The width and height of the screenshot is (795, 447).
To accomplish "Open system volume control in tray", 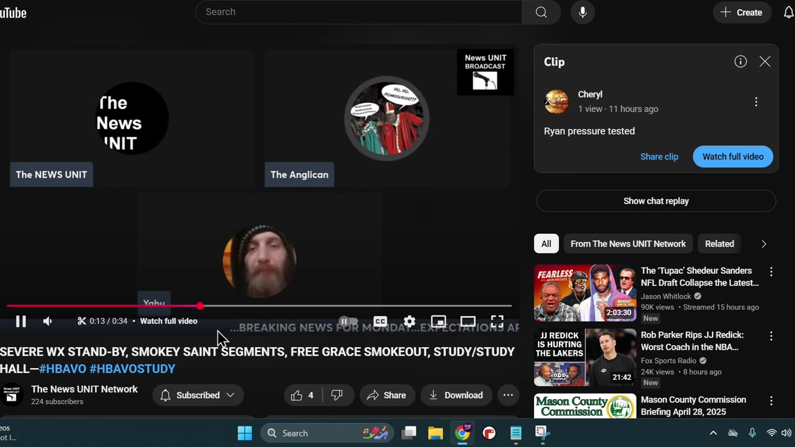I will (x=786, y=433).
